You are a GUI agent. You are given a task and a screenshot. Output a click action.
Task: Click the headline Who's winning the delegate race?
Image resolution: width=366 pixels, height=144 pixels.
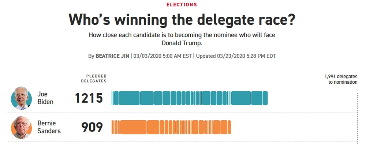[x=182, y=20]
